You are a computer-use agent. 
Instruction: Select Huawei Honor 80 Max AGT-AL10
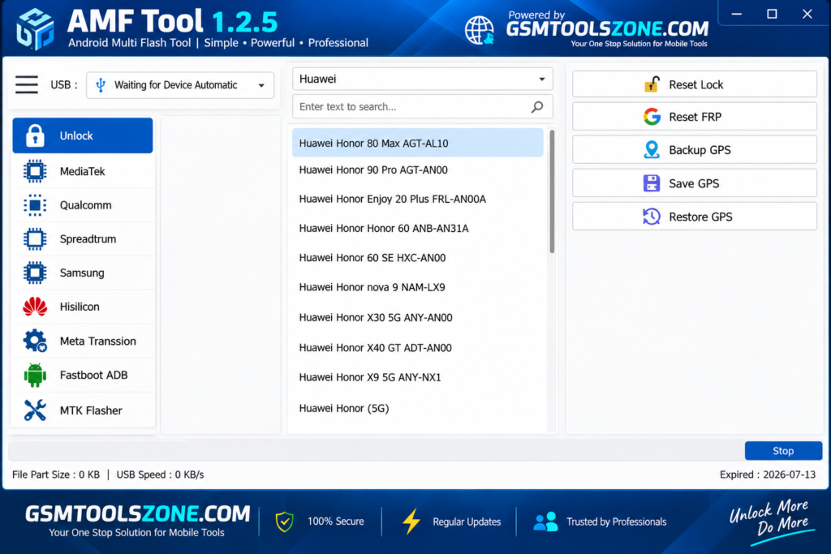tap(418, 143)
